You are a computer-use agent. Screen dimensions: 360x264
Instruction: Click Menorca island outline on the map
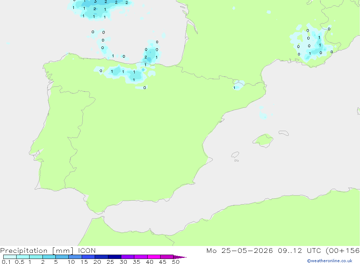click(284, 133)
